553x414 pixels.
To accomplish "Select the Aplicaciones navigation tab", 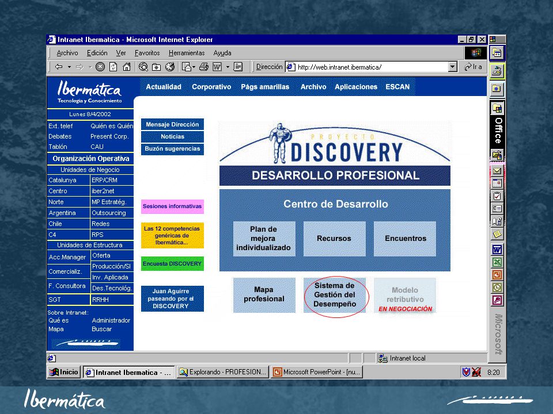I will tap(356, 87).
